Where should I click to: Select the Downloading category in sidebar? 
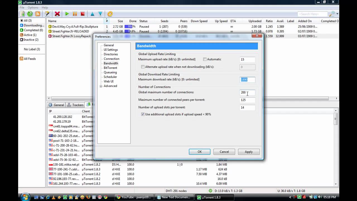[32, 25]
